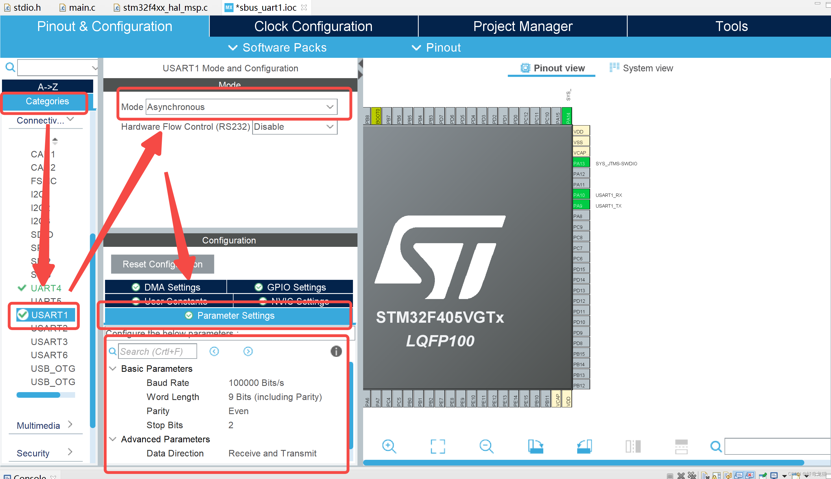Click the Reset Configuration button
Image resolution: width=831 pixels, height=479 pixels.
tap(163, 264)
